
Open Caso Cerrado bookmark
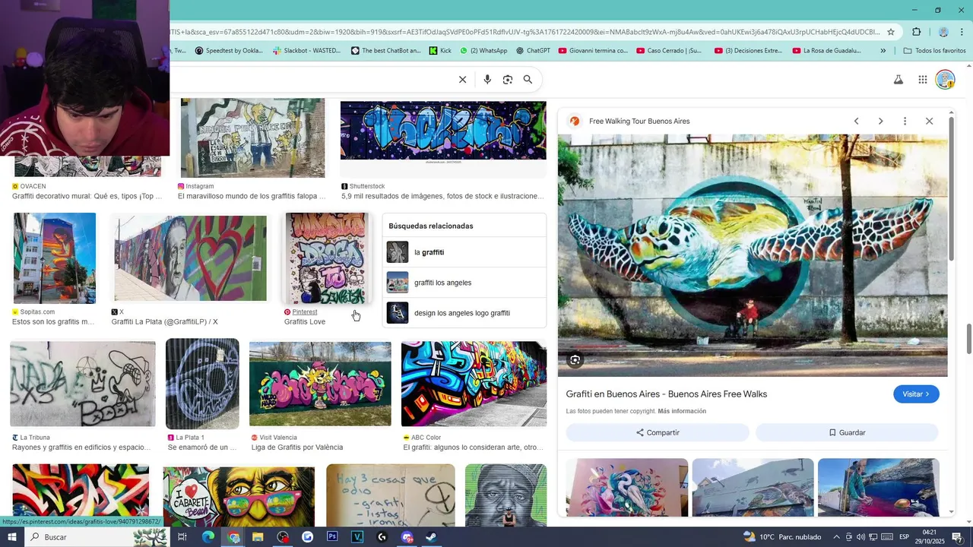[669, 51]
